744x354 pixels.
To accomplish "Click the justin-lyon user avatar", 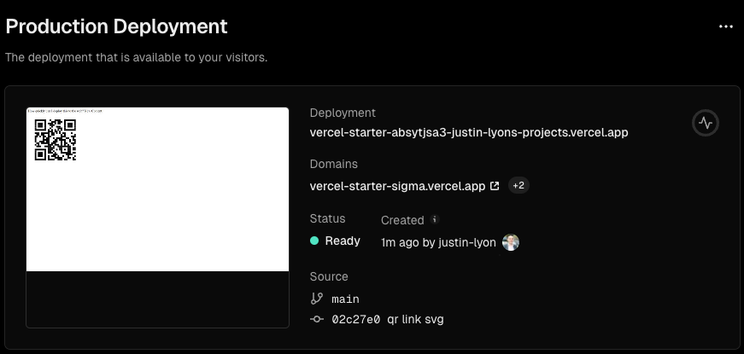I will [511, 242].
